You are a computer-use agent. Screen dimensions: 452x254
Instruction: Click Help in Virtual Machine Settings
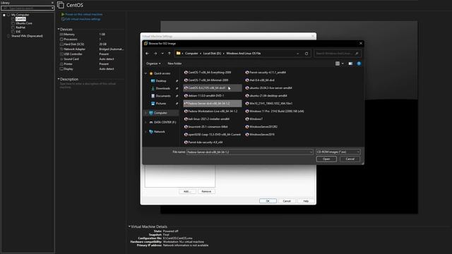306,201
